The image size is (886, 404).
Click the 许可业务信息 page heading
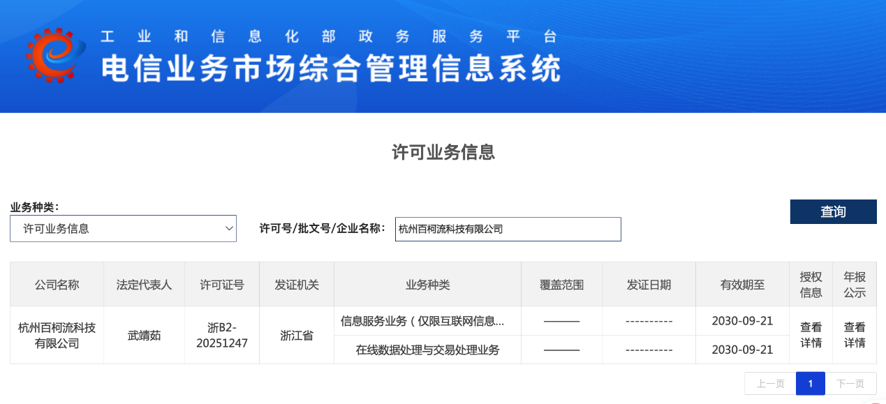(x=443, y=152)
